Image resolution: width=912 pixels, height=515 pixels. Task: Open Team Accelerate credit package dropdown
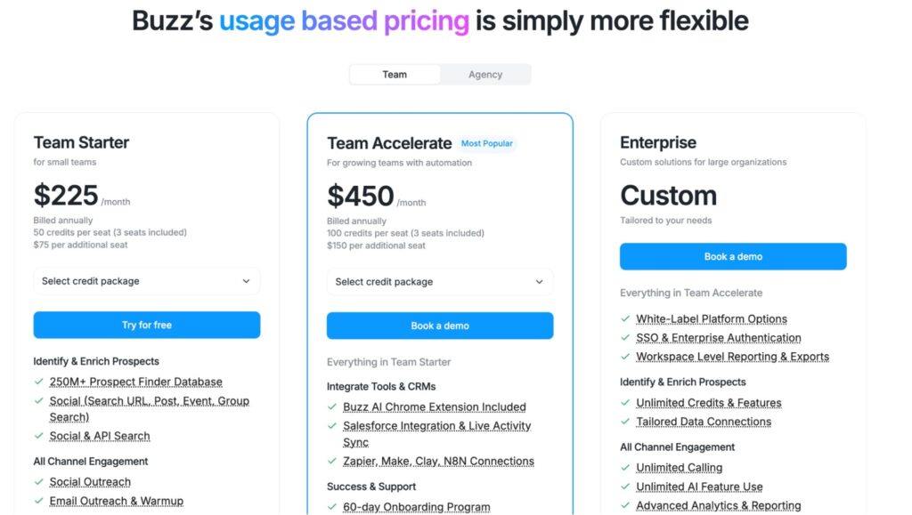[440, 282]
